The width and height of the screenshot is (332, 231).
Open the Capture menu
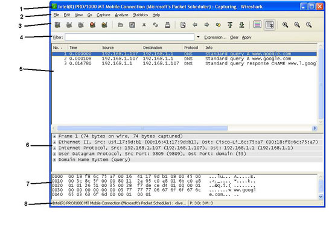coord(103,15)
